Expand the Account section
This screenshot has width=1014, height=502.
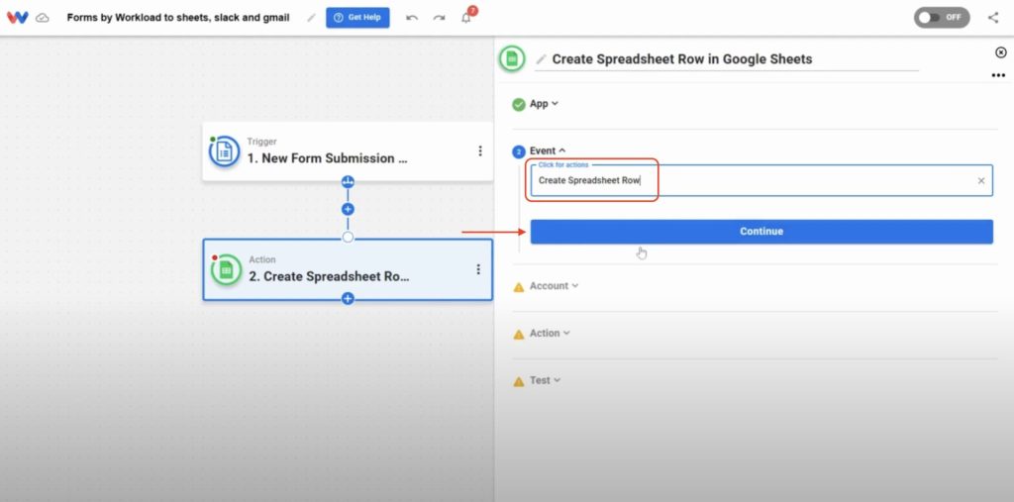coord(554,286)
